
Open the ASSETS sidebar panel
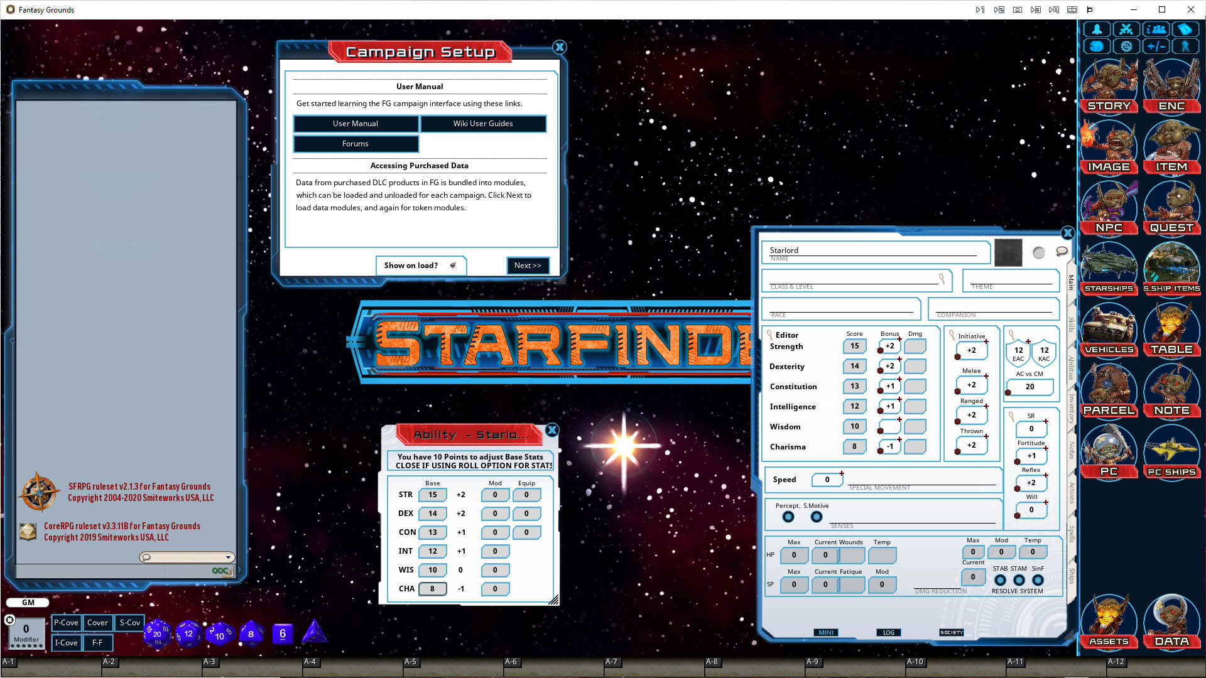(1108, 621)
